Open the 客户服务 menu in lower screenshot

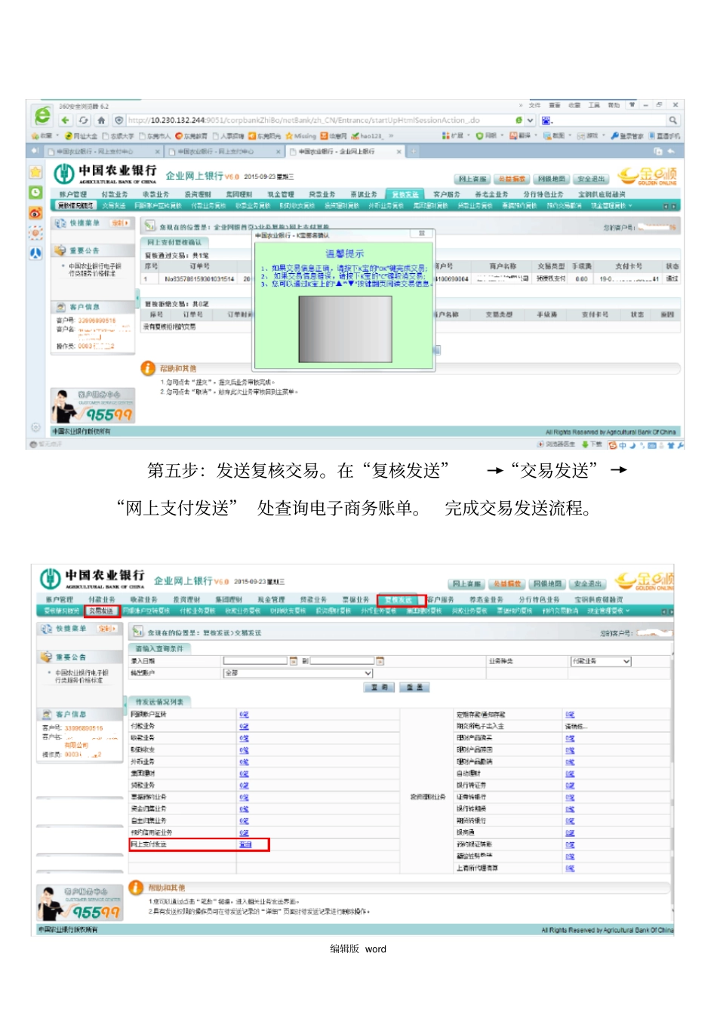(x=440, y=600)
